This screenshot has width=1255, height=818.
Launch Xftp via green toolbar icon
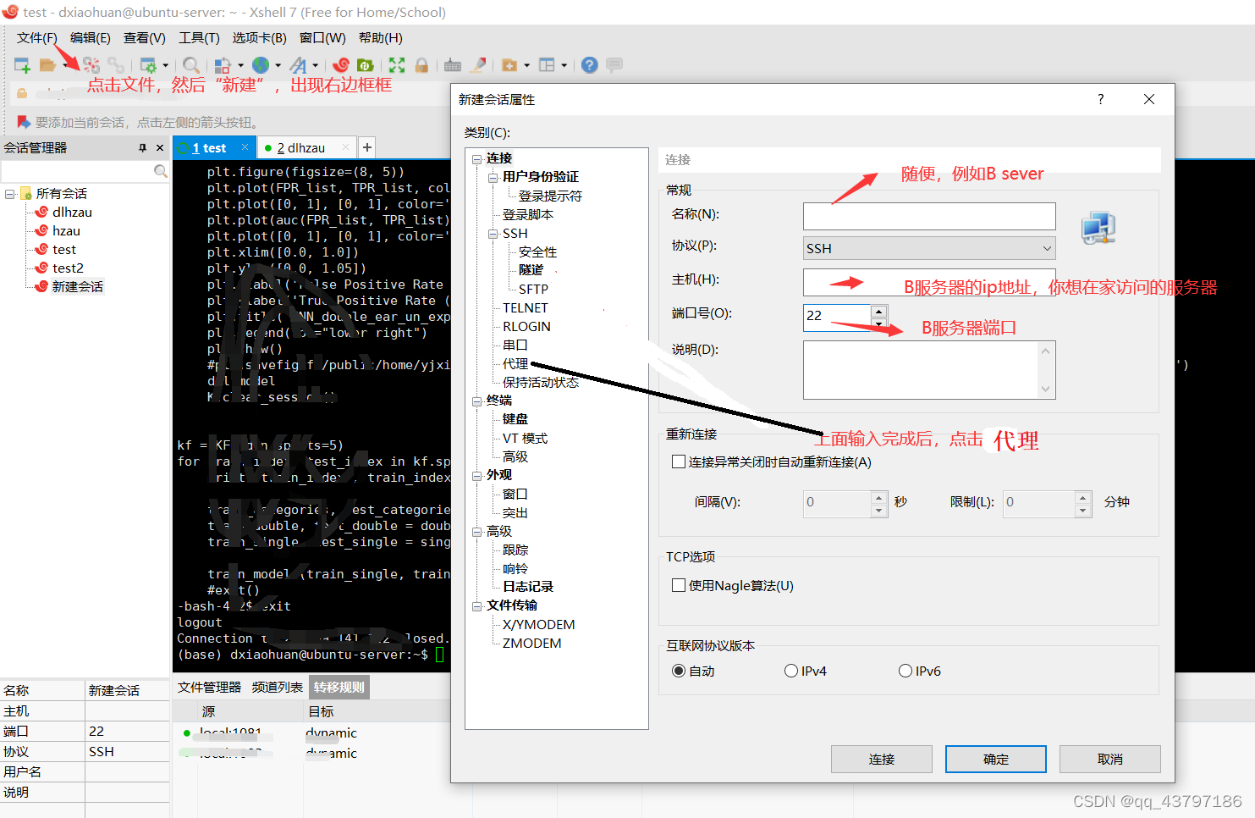pyautogui.click(x=365, y=65)
